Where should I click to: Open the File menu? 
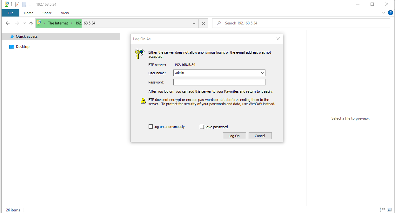[10, 13]
